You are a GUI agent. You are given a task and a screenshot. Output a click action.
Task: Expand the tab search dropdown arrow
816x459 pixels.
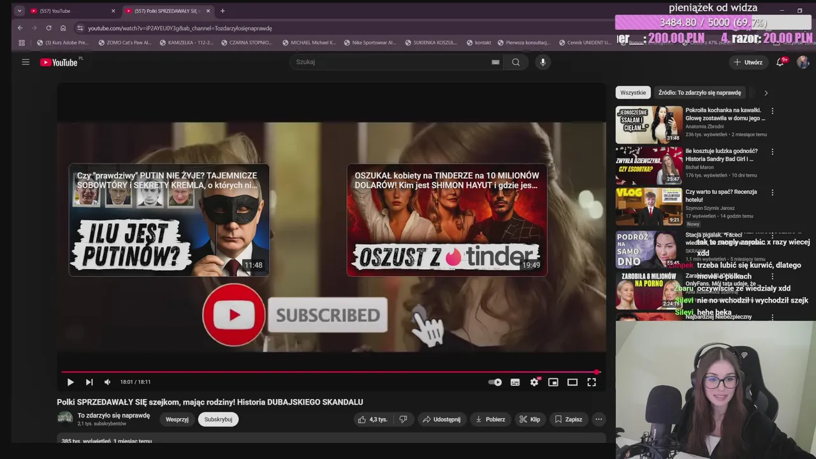tap(18, 11)
